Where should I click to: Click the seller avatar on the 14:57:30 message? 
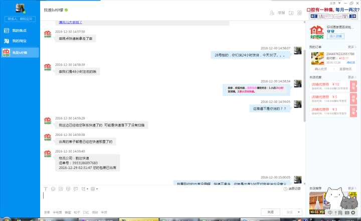pyautogui.click(x=48, y=34)
